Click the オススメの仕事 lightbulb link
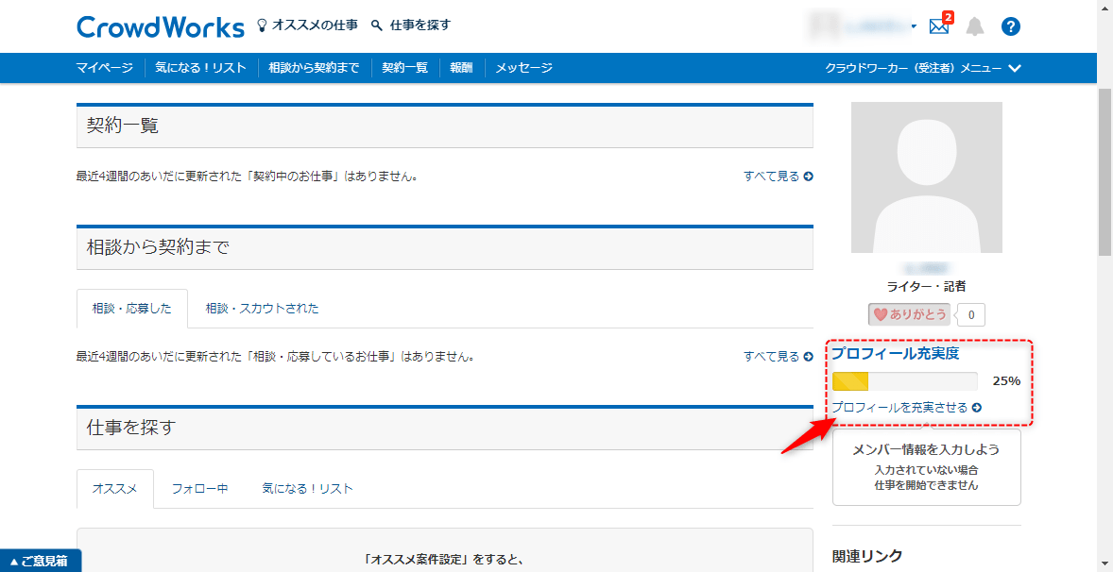The height and width of the screenshot is (572, 1113). tap(307, 25)
